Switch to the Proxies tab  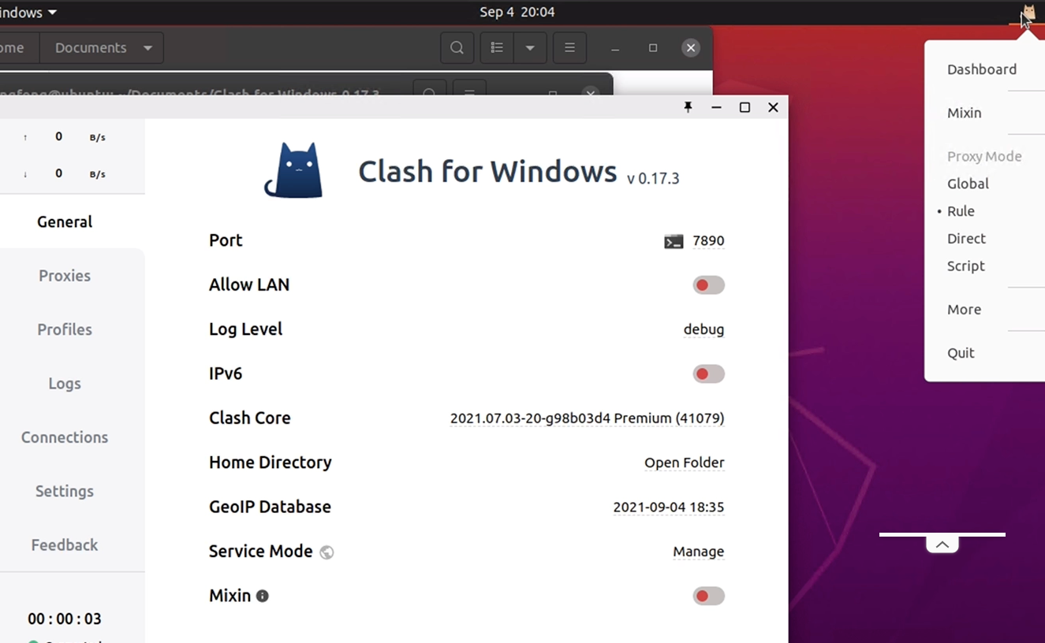click(65, 276)
